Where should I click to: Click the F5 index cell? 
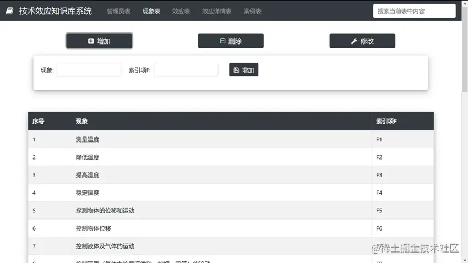[x=402, y=211]
